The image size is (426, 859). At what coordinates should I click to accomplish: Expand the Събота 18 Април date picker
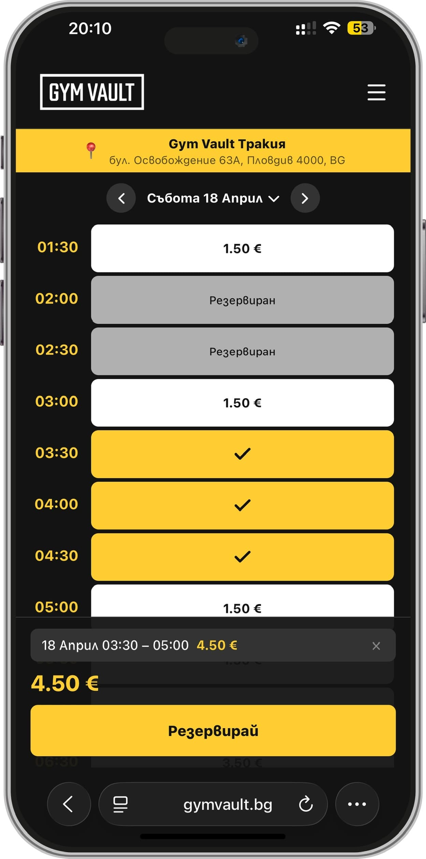[213, 198]
